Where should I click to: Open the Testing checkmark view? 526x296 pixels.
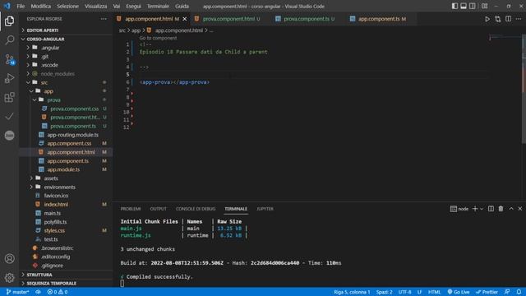9,116
